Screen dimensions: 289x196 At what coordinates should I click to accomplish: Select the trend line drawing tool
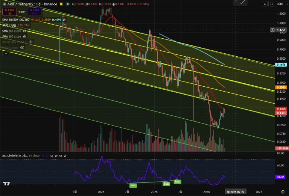(243, 2)
